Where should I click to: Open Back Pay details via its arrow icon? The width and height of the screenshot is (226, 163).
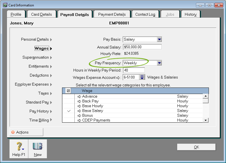(x=79, y=101)
